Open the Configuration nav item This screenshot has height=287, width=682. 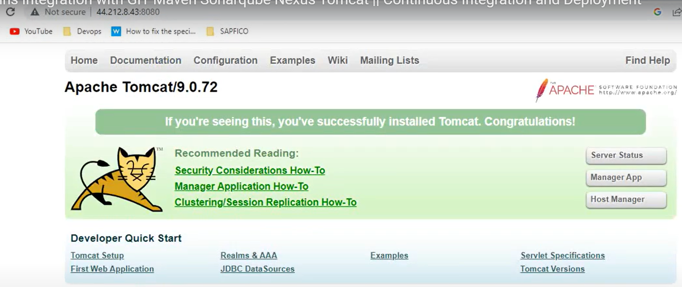click(225, 60)
